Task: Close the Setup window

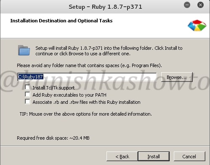Action: tap(200, 5)
